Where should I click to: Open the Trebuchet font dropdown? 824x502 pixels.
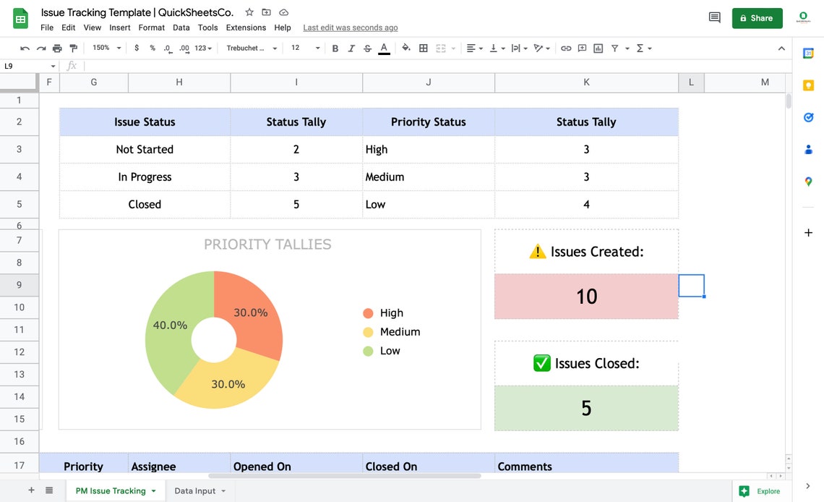[x=252, y=48]
